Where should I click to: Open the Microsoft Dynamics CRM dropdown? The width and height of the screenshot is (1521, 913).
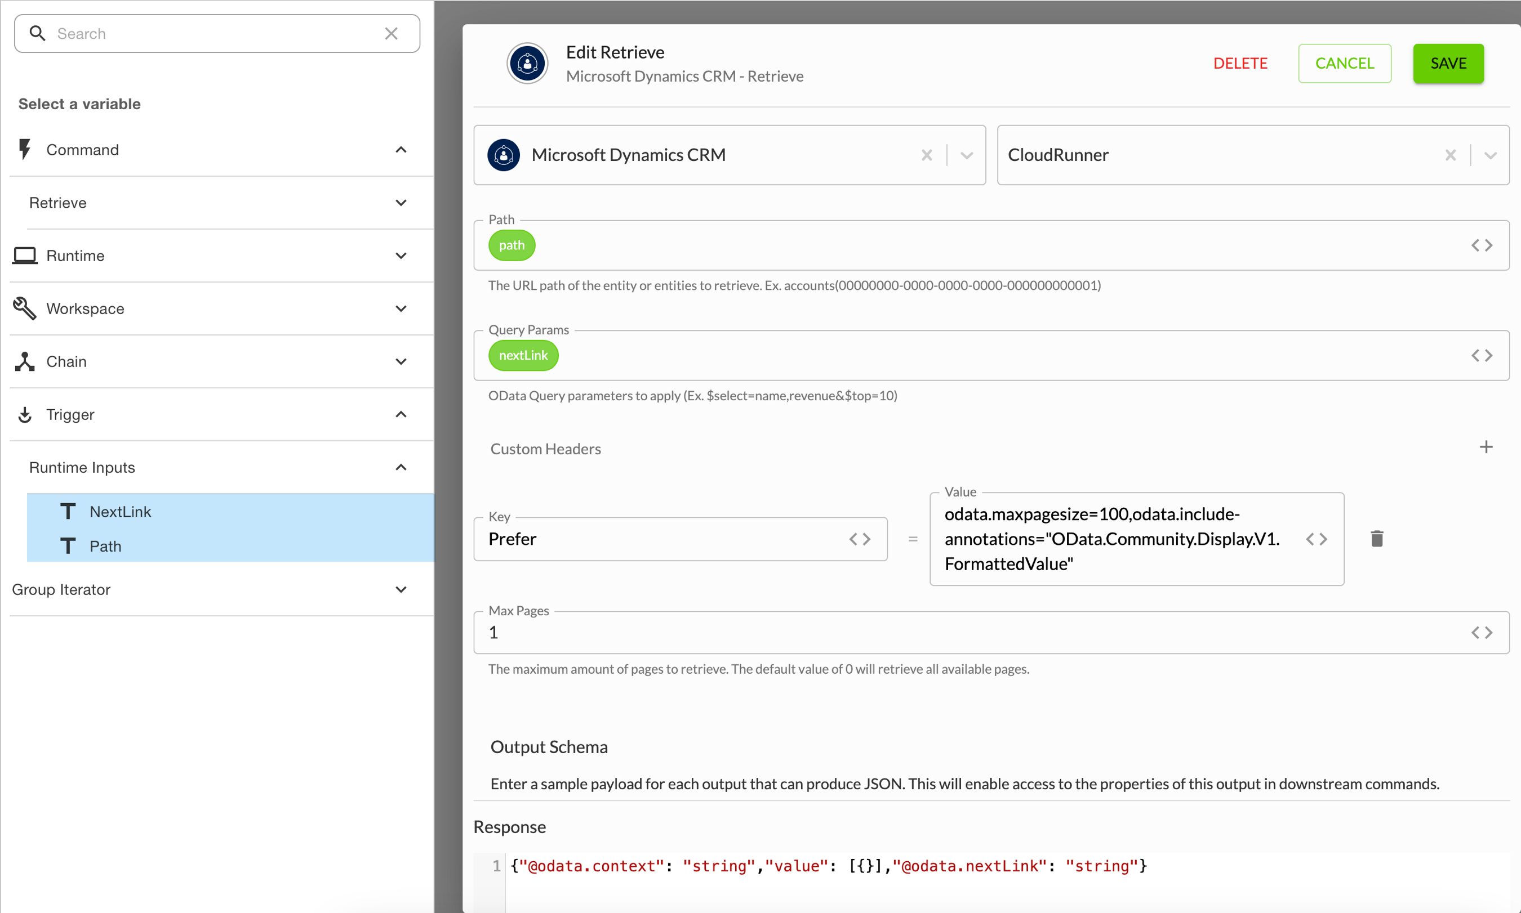[966, 155]
